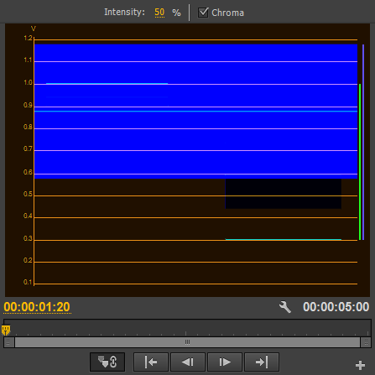Click the Chroma label text
Viewport: 375px width, 375px height.
[227, 13]
